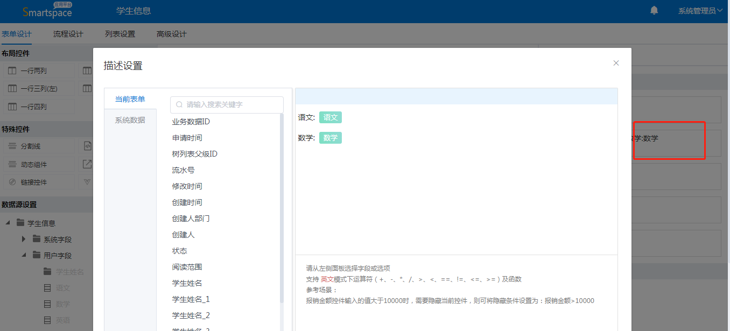Switch to the 列表设置 tab
730x331 pixels.
coord(120,34)
